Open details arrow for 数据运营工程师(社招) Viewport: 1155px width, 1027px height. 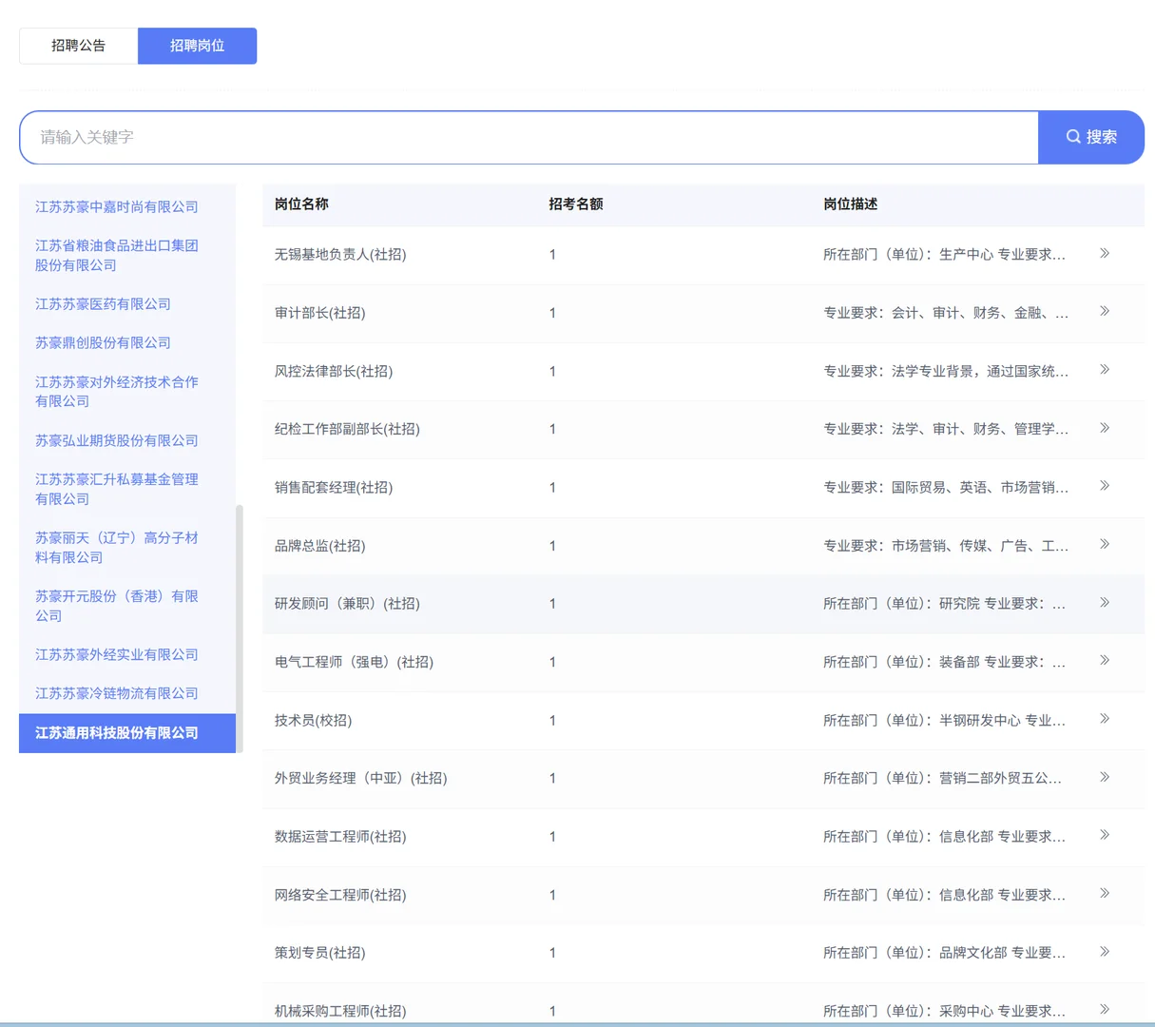pyautogui.click(x=1105, y=835)
